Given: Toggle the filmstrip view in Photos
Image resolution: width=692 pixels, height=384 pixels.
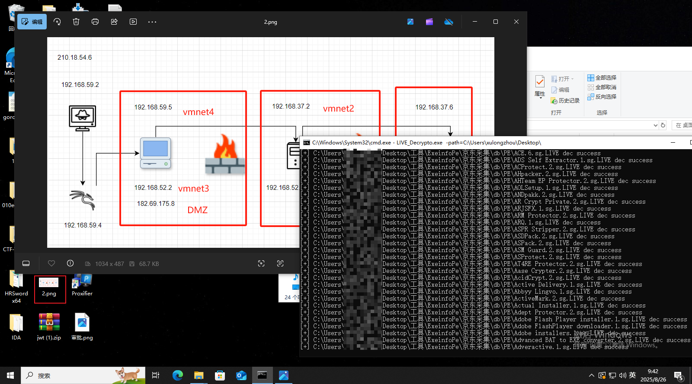Looking at the screenshot, I should pyautogui.click(x=26, y=263).
